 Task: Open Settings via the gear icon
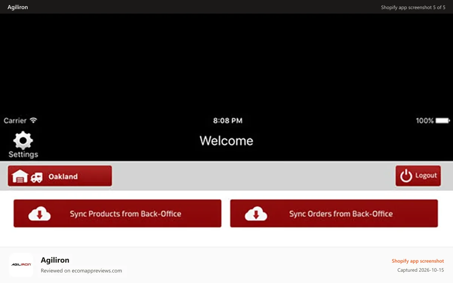(23, 145)
